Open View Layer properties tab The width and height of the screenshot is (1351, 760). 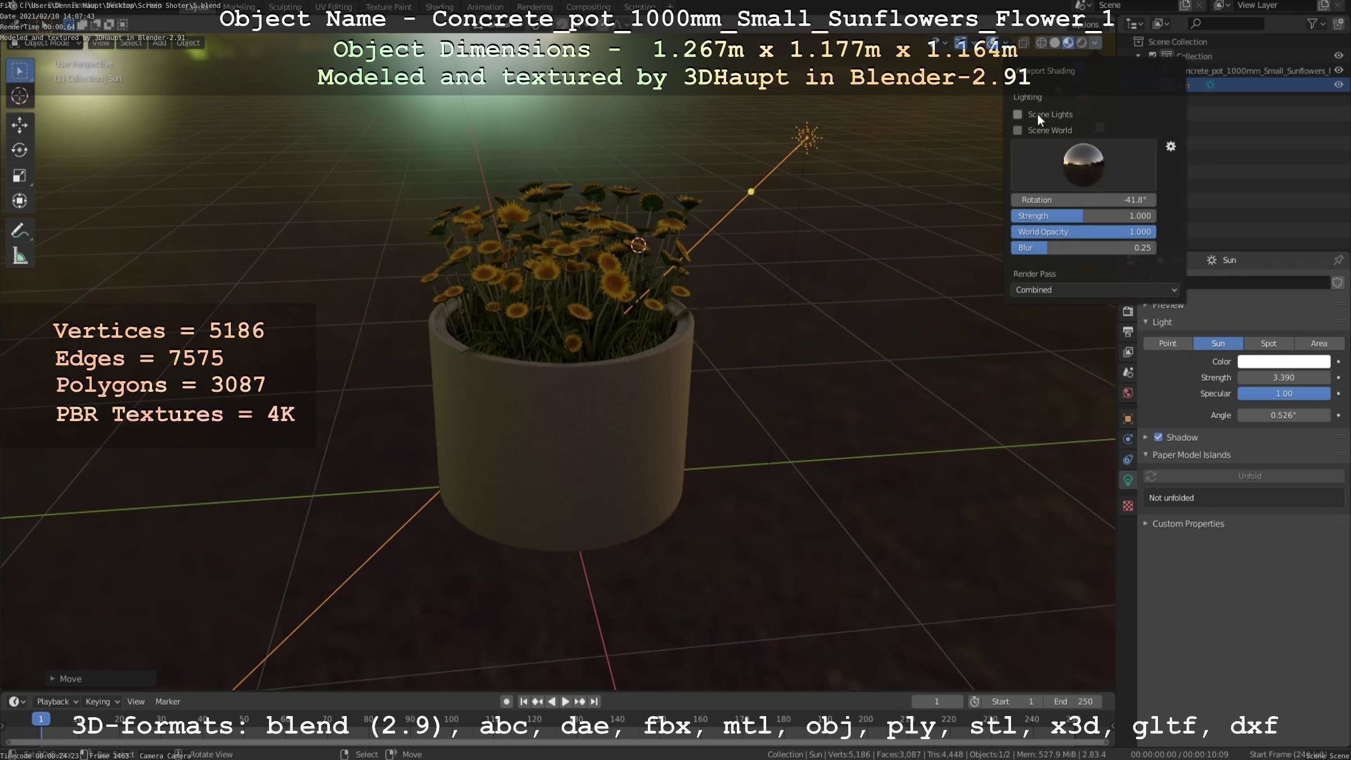click(1128, 352)
